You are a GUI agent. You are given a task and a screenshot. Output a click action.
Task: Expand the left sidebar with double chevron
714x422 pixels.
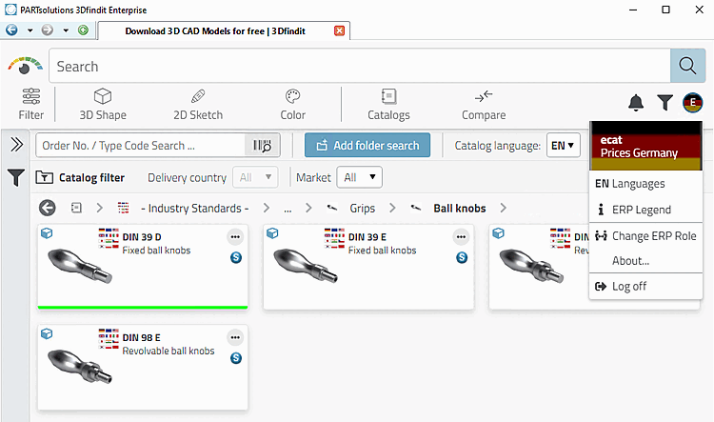[x=16, y=145]
